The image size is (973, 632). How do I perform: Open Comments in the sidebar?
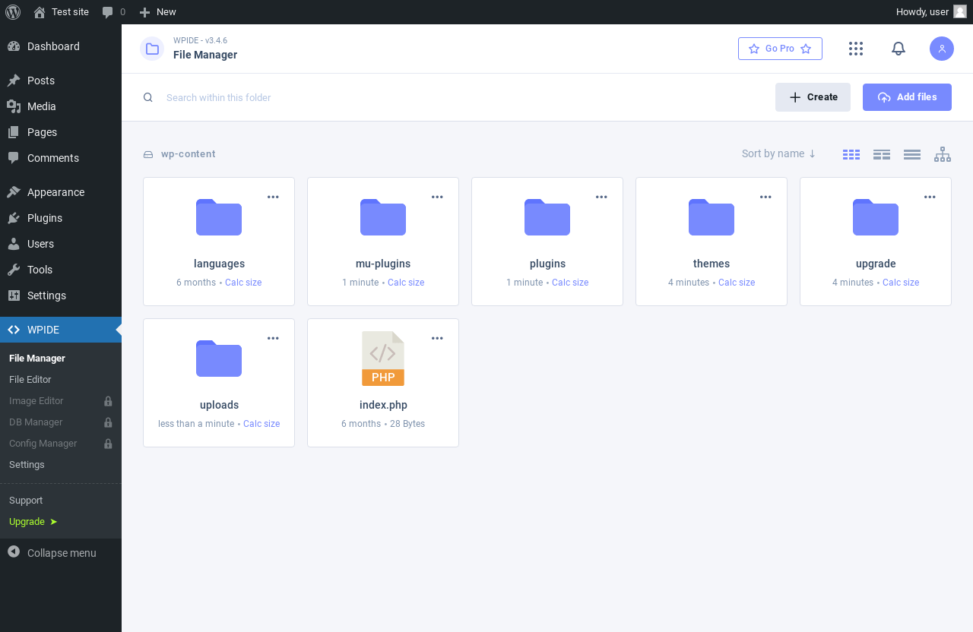61,158
